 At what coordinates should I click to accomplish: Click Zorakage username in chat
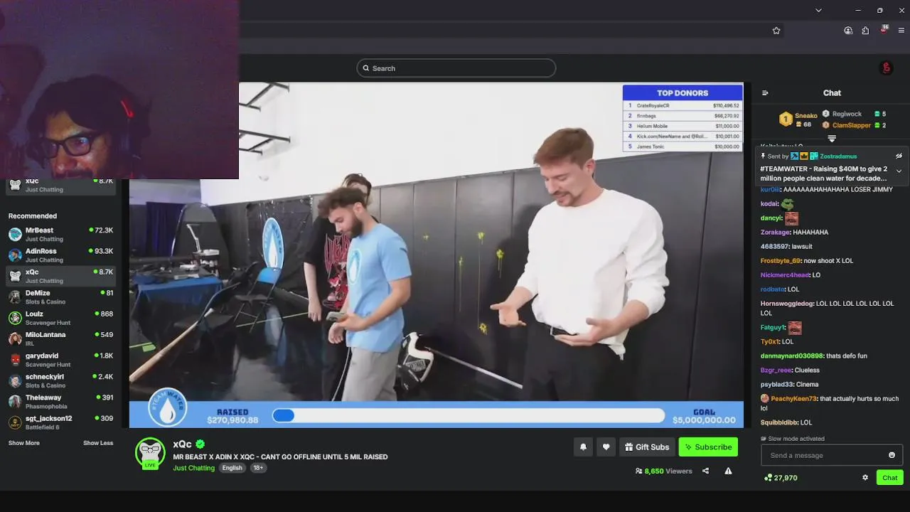774,232
